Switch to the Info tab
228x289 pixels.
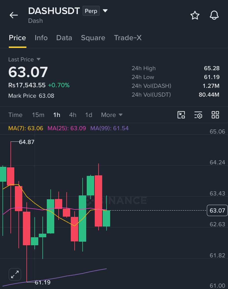(41, 38)
